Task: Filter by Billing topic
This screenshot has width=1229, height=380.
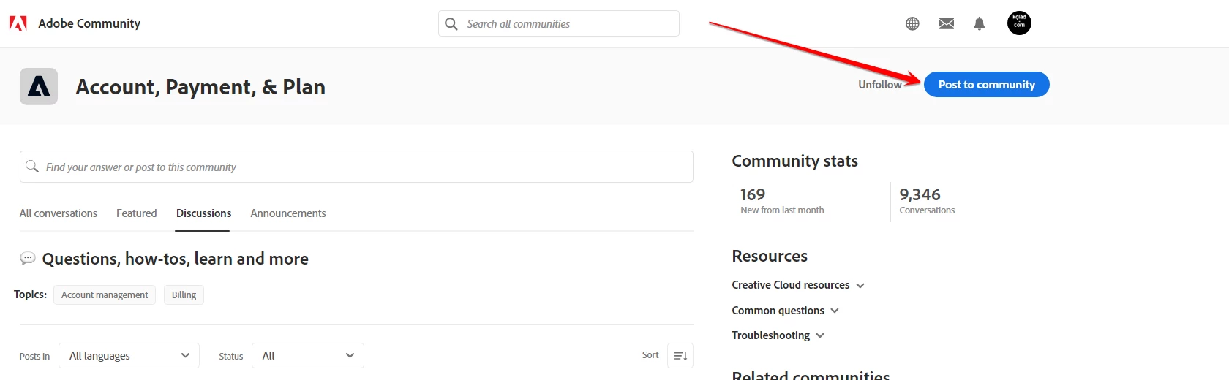Action: tap(184, 294)
